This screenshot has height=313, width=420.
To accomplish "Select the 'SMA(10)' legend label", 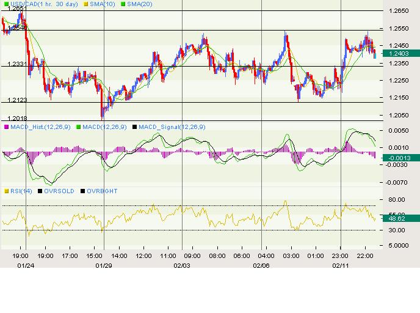I will coord(103,4).
